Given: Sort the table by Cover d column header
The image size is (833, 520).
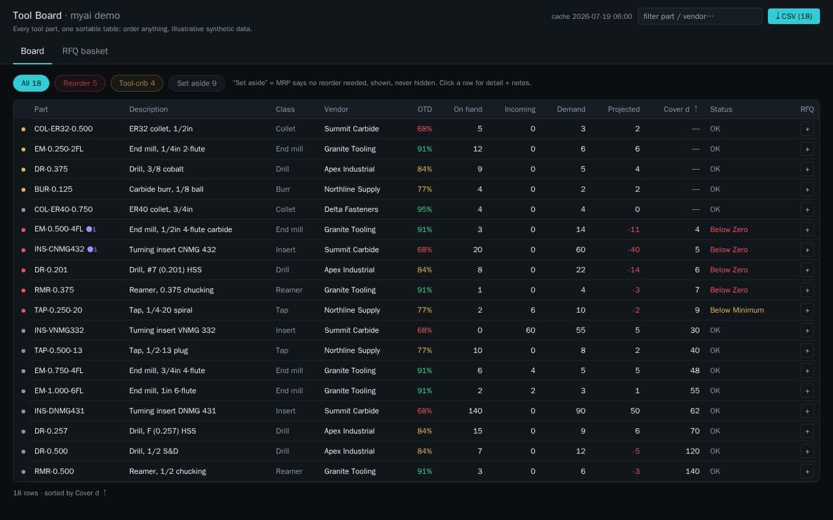Looking at the screenshot, I should [x=681, y=109].
